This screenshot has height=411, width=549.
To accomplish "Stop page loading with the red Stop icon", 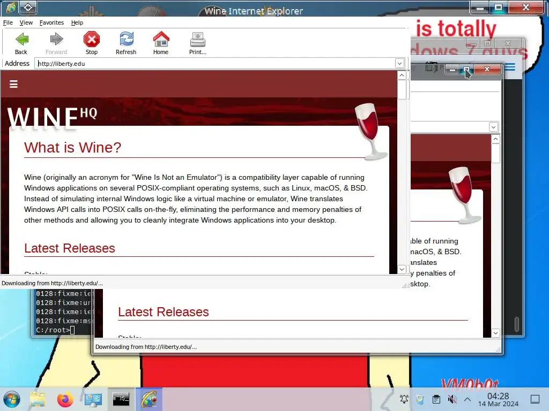I will click(x=91, y=43).
